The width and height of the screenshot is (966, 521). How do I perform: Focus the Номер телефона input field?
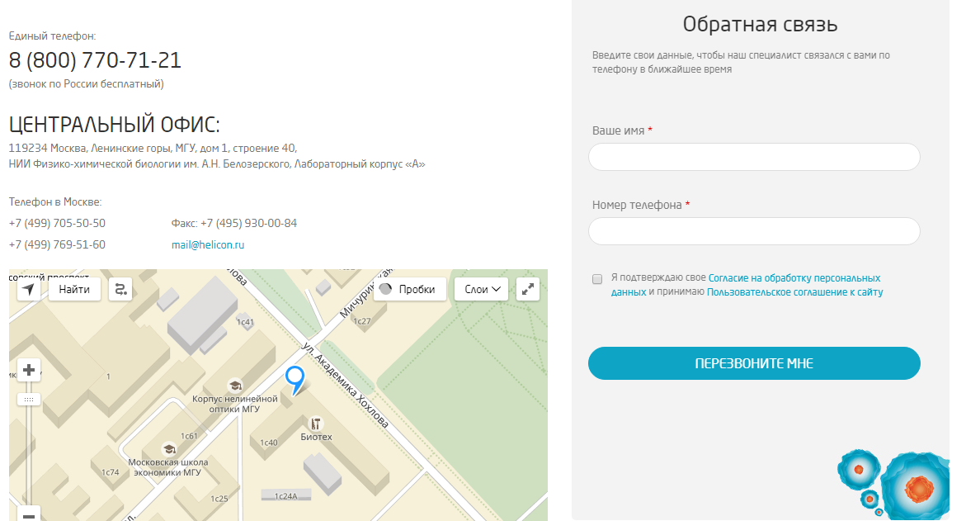(754, 231)
